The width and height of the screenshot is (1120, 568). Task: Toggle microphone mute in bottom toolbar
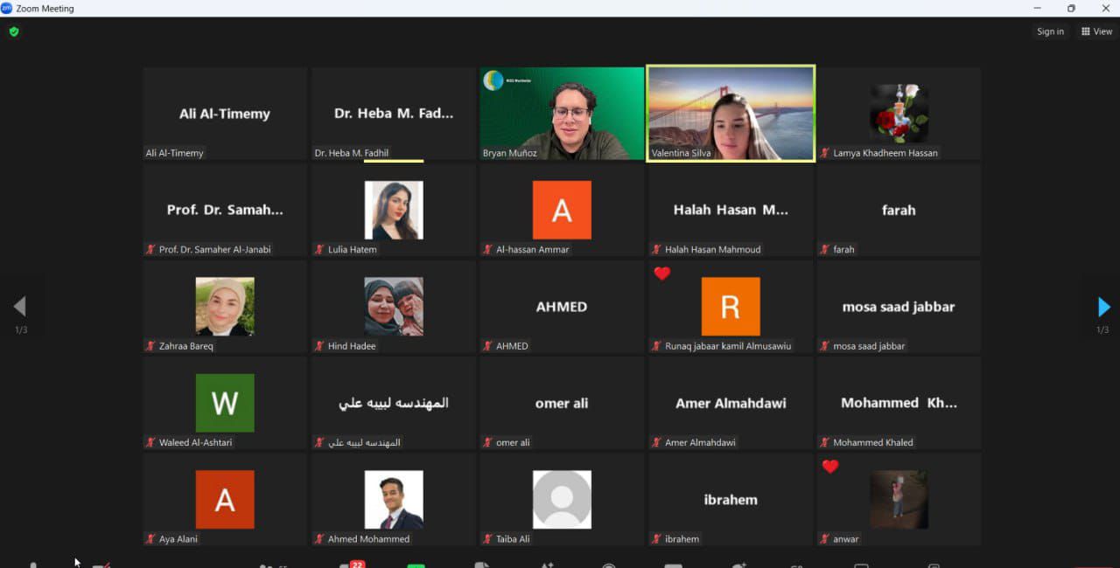point(33,565)
